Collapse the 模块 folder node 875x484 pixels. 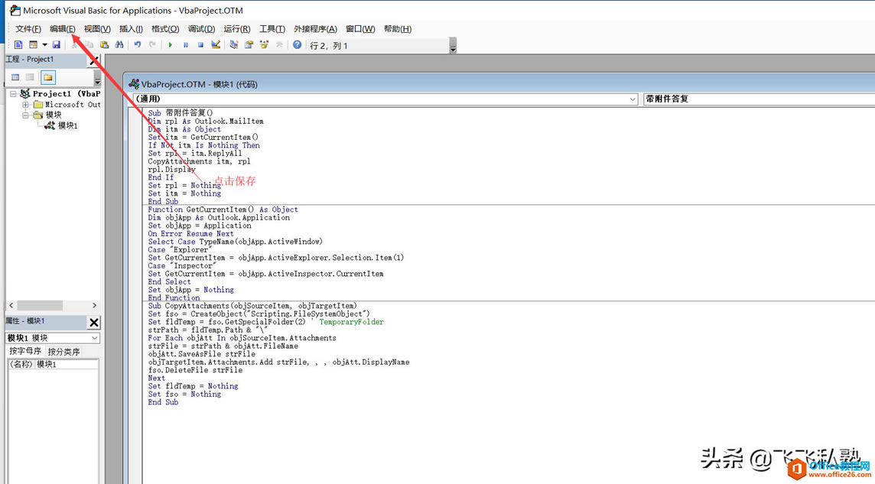click(26, 115)
